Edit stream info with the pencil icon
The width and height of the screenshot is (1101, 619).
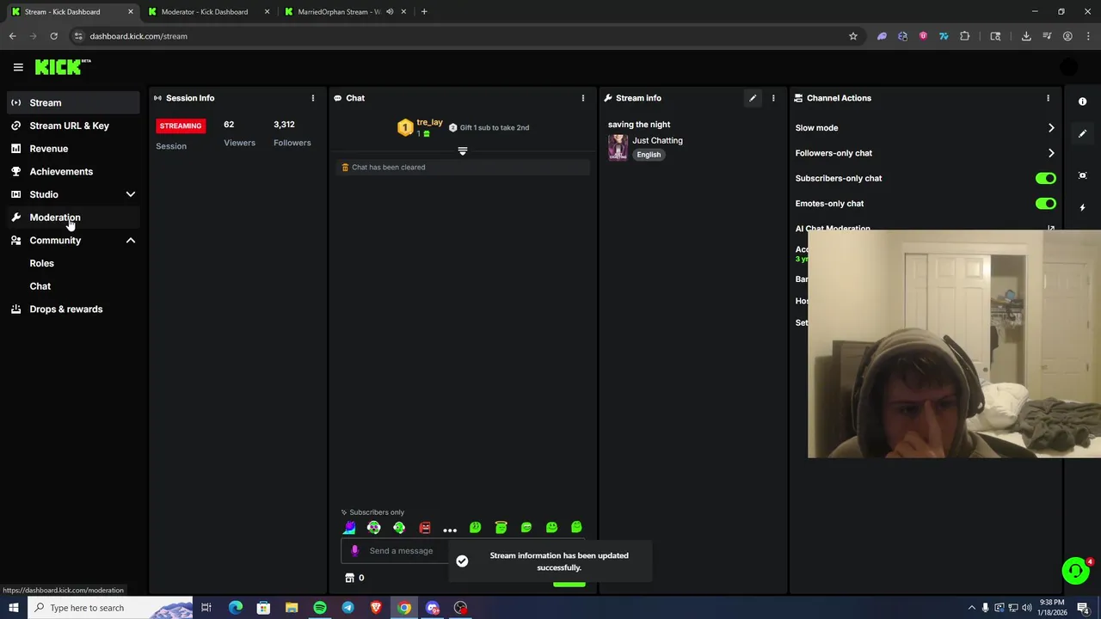click(x=753, y=98)
